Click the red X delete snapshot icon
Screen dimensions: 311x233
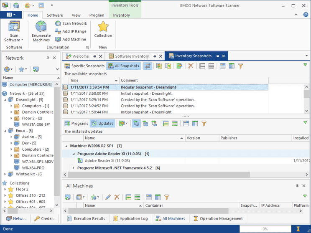coord(191,66)
